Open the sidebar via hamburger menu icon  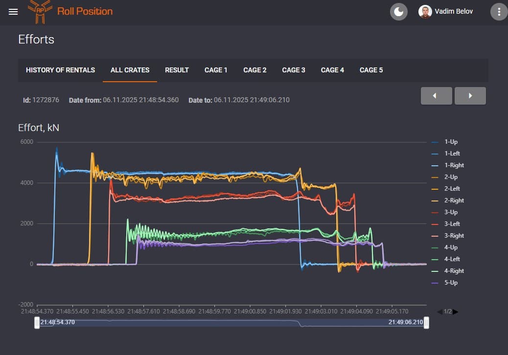(13, 12)
